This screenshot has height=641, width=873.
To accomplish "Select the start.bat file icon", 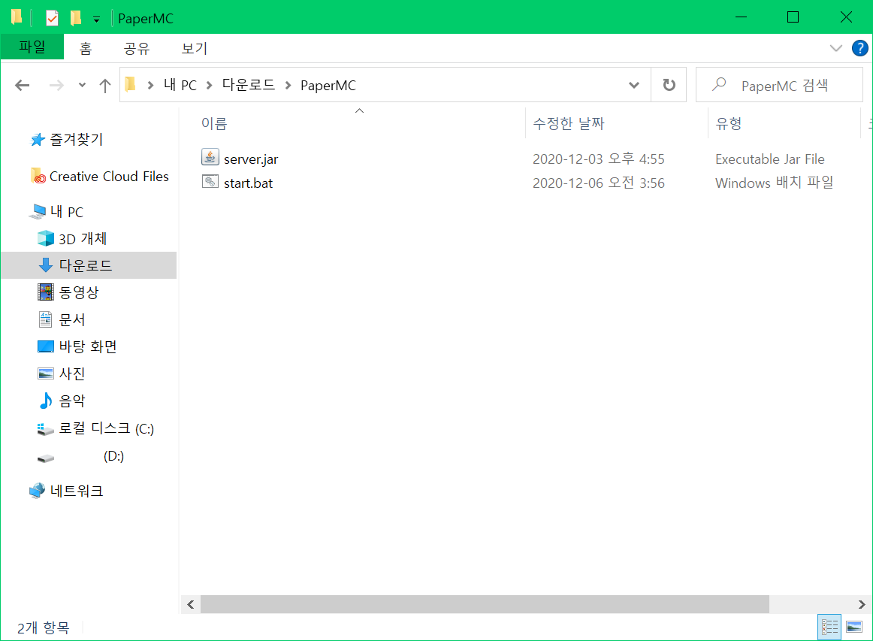I will (x=210, y=182).
